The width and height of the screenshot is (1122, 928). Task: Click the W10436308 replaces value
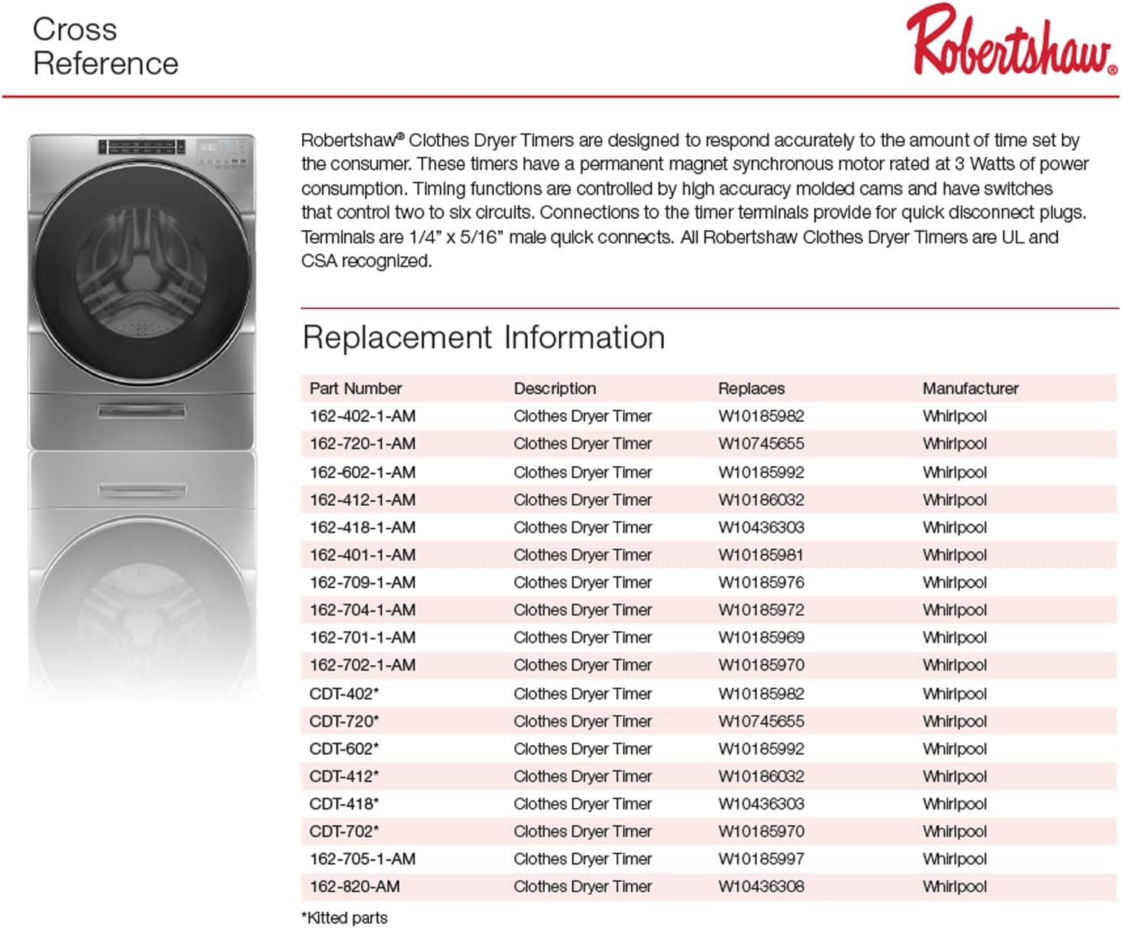coord(762,886)
